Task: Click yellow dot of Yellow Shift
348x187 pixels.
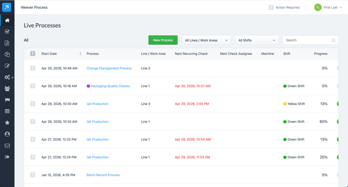Action: click(x=285, y=103)
